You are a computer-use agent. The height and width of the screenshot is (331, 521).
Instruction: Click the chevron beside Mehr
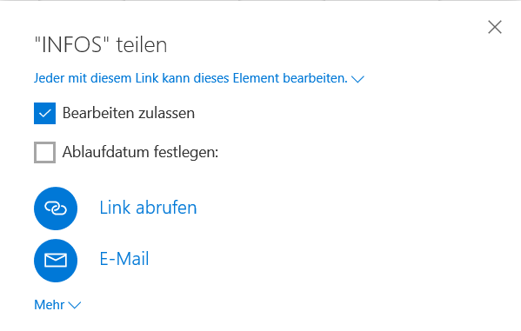coord(75,306)
